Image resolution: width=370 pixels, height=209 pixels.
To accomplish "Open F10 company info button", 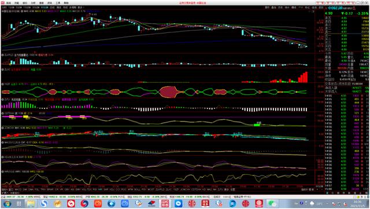I will [x=301, y=8].
